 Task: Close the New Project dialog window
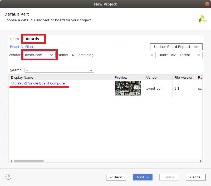(207, 4)
